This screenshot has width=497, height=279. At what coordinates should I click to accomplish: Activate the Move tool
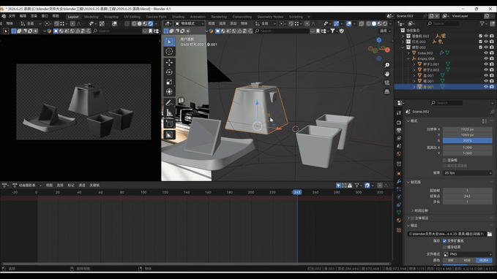click(169, 63)
